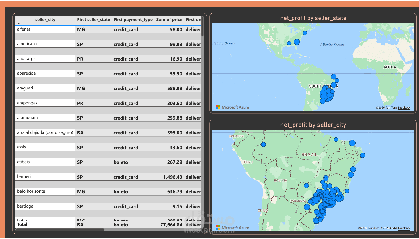Click Microsoft Azure logo on seller_city map
The image size is (419, 239).
coord(232,228)
